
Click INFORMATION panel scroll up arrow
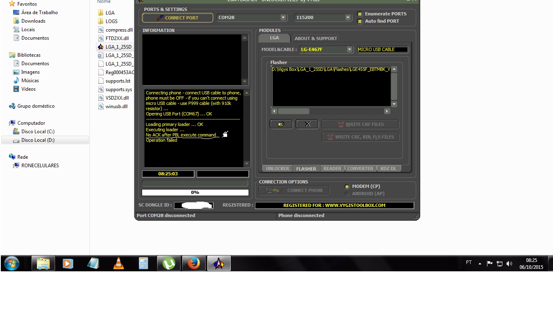pyautogui.click(x=245, y=38)
